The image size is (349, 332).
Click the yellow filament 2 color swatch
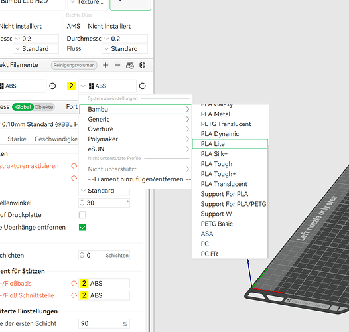[71, 86]
